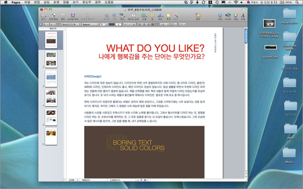This screenshot has height=189, width=303.
Task: Select the duarteColor file on desktop
Action: (270, 52)
